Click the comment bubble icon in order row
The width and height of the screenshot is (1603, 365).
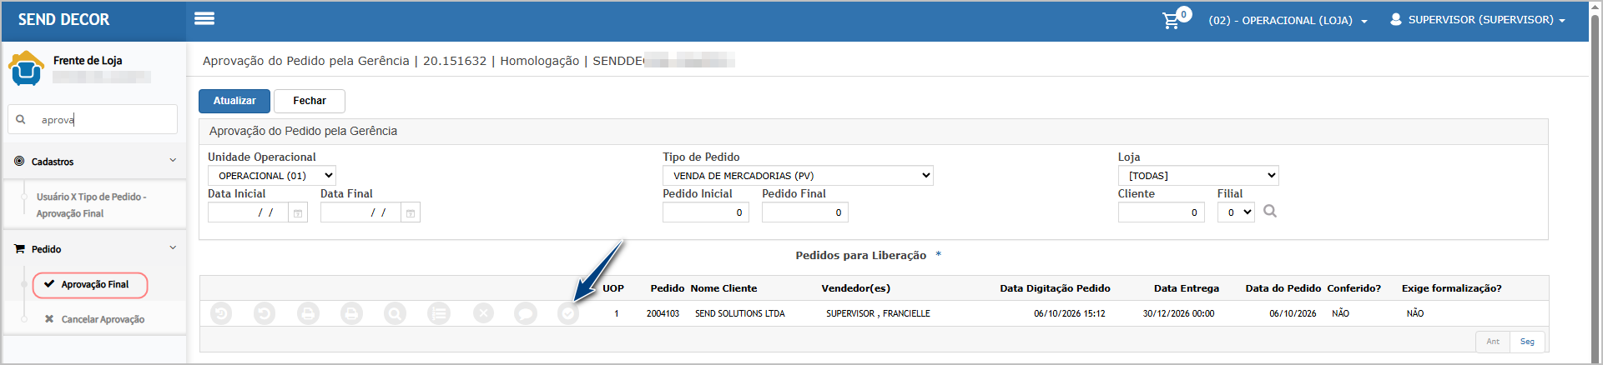(x=525, y=313)
